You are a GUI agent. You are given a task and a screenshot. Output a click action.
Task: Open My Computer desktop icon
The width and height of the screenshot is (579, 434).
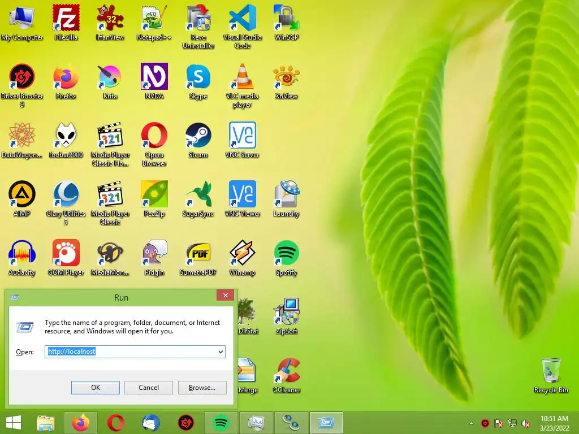pyautogui.click(x=22, y=22)
